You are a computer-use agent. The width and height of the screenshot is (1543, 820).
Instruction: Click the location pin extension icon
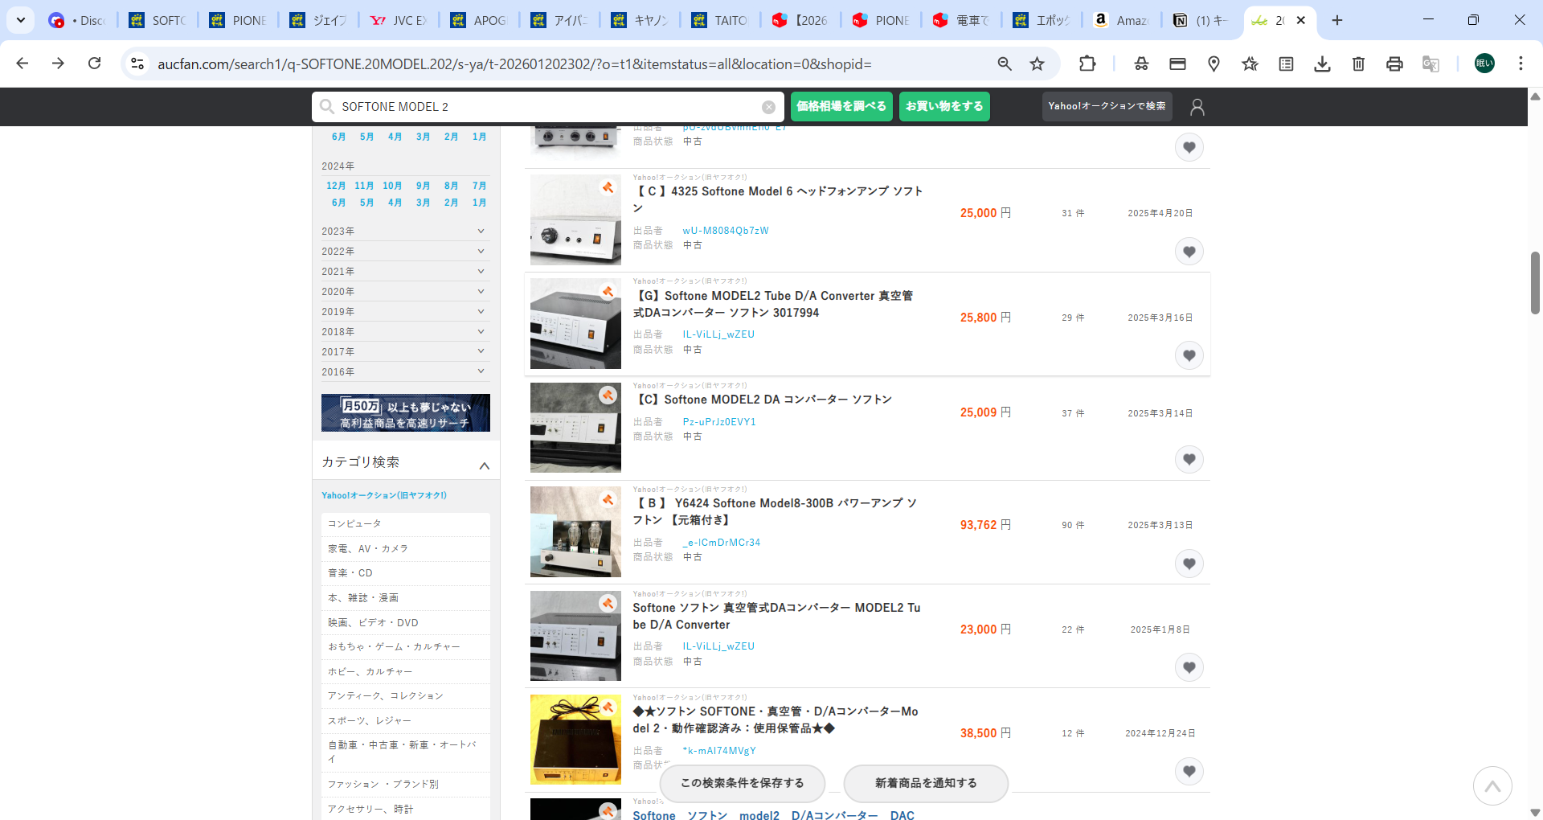[1214, 64]
